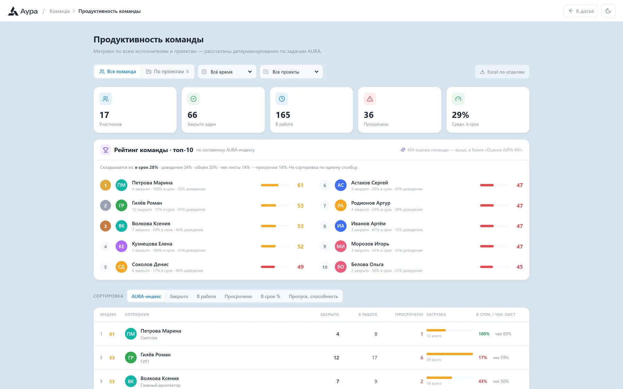Click the sparkle icon beside ИИ-оценка команды
The height and width of the screenshot is (389, 623).
point(403,150)
